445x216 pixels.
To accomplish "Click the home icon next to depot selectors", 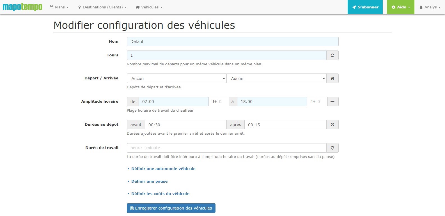I will [x=332, y=79].
